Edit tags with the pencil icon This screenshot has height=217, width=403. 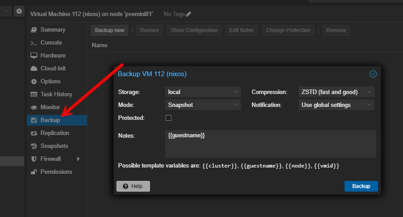pyautogui.click(x=188, y=14)
